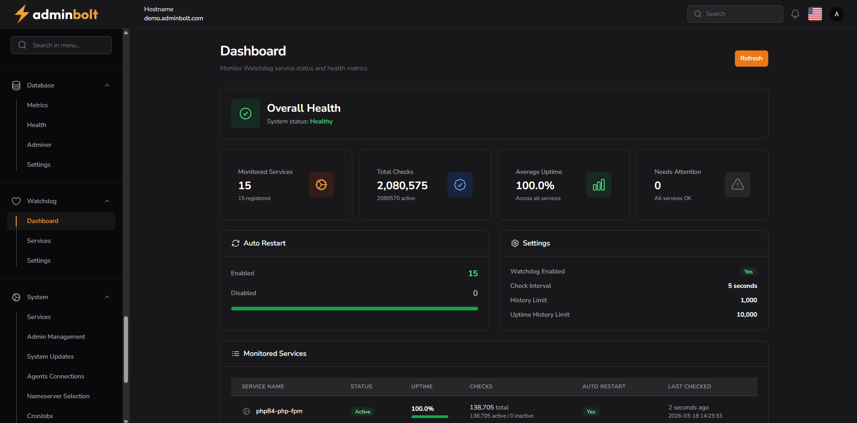Screen dimensions: 857x423
Task: Click the gear icon beside php84-php-fpm
Action: (x=246, y=411)
